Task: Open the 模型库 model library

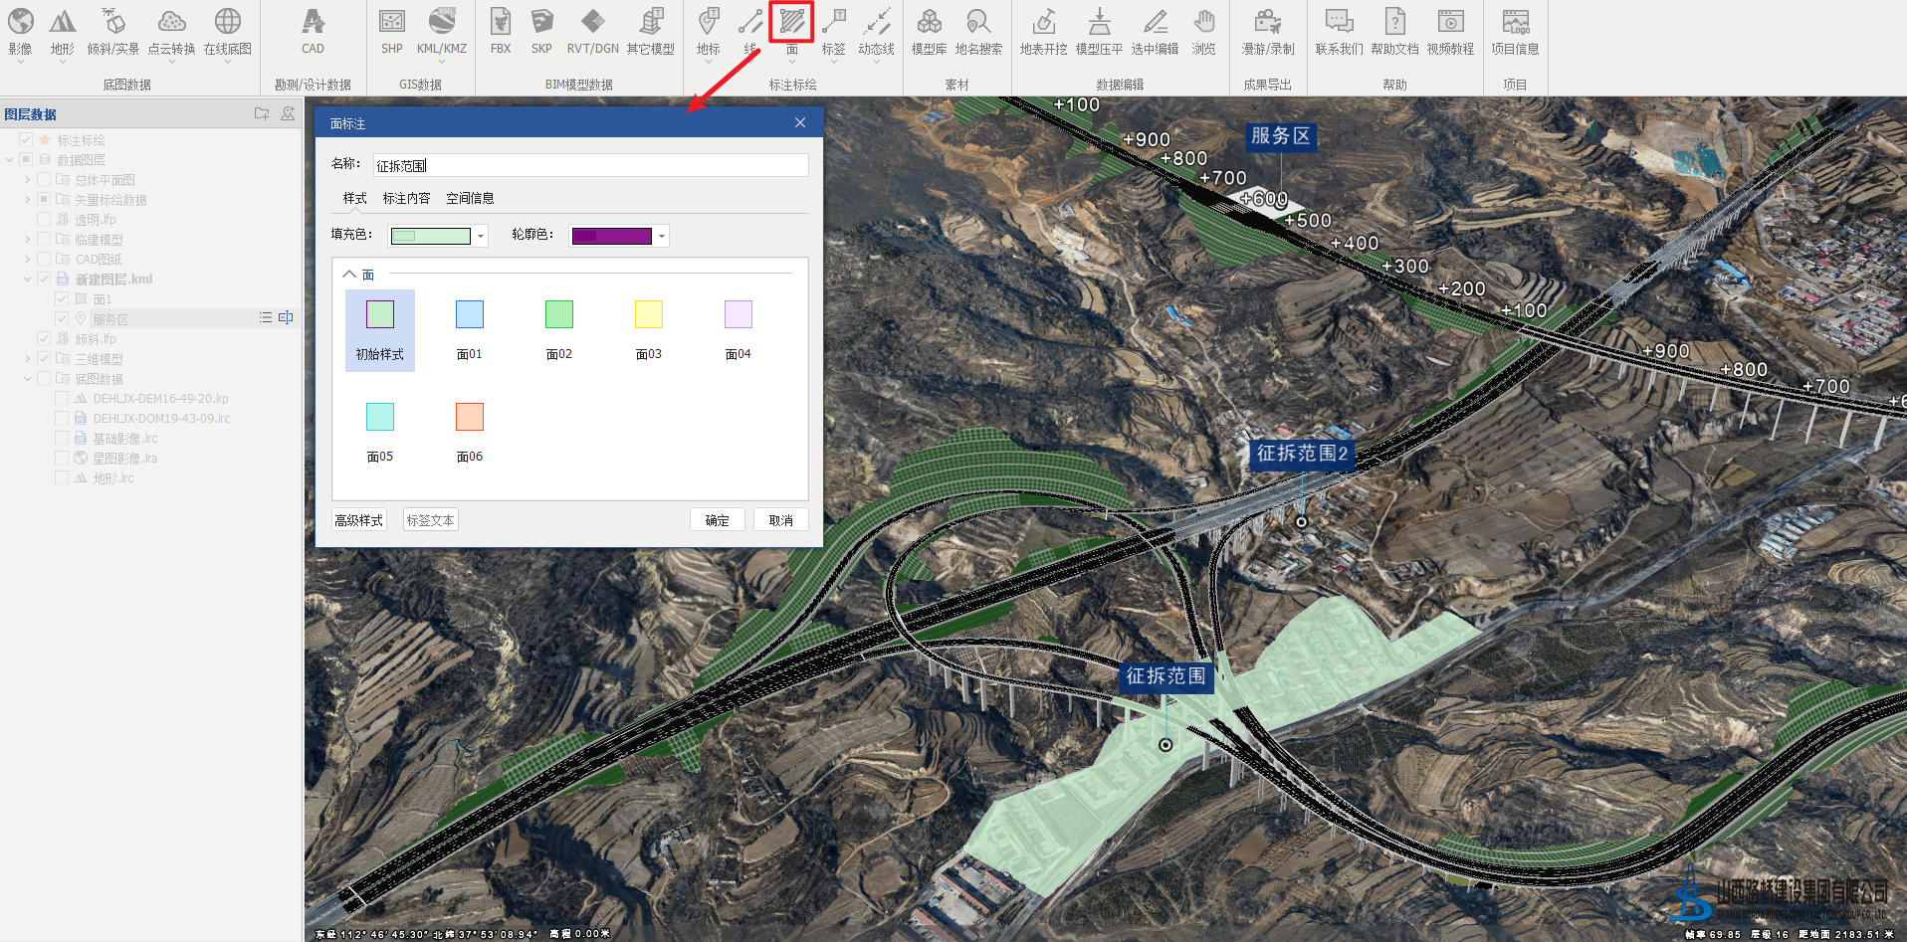Action: [x=929, y=23]
